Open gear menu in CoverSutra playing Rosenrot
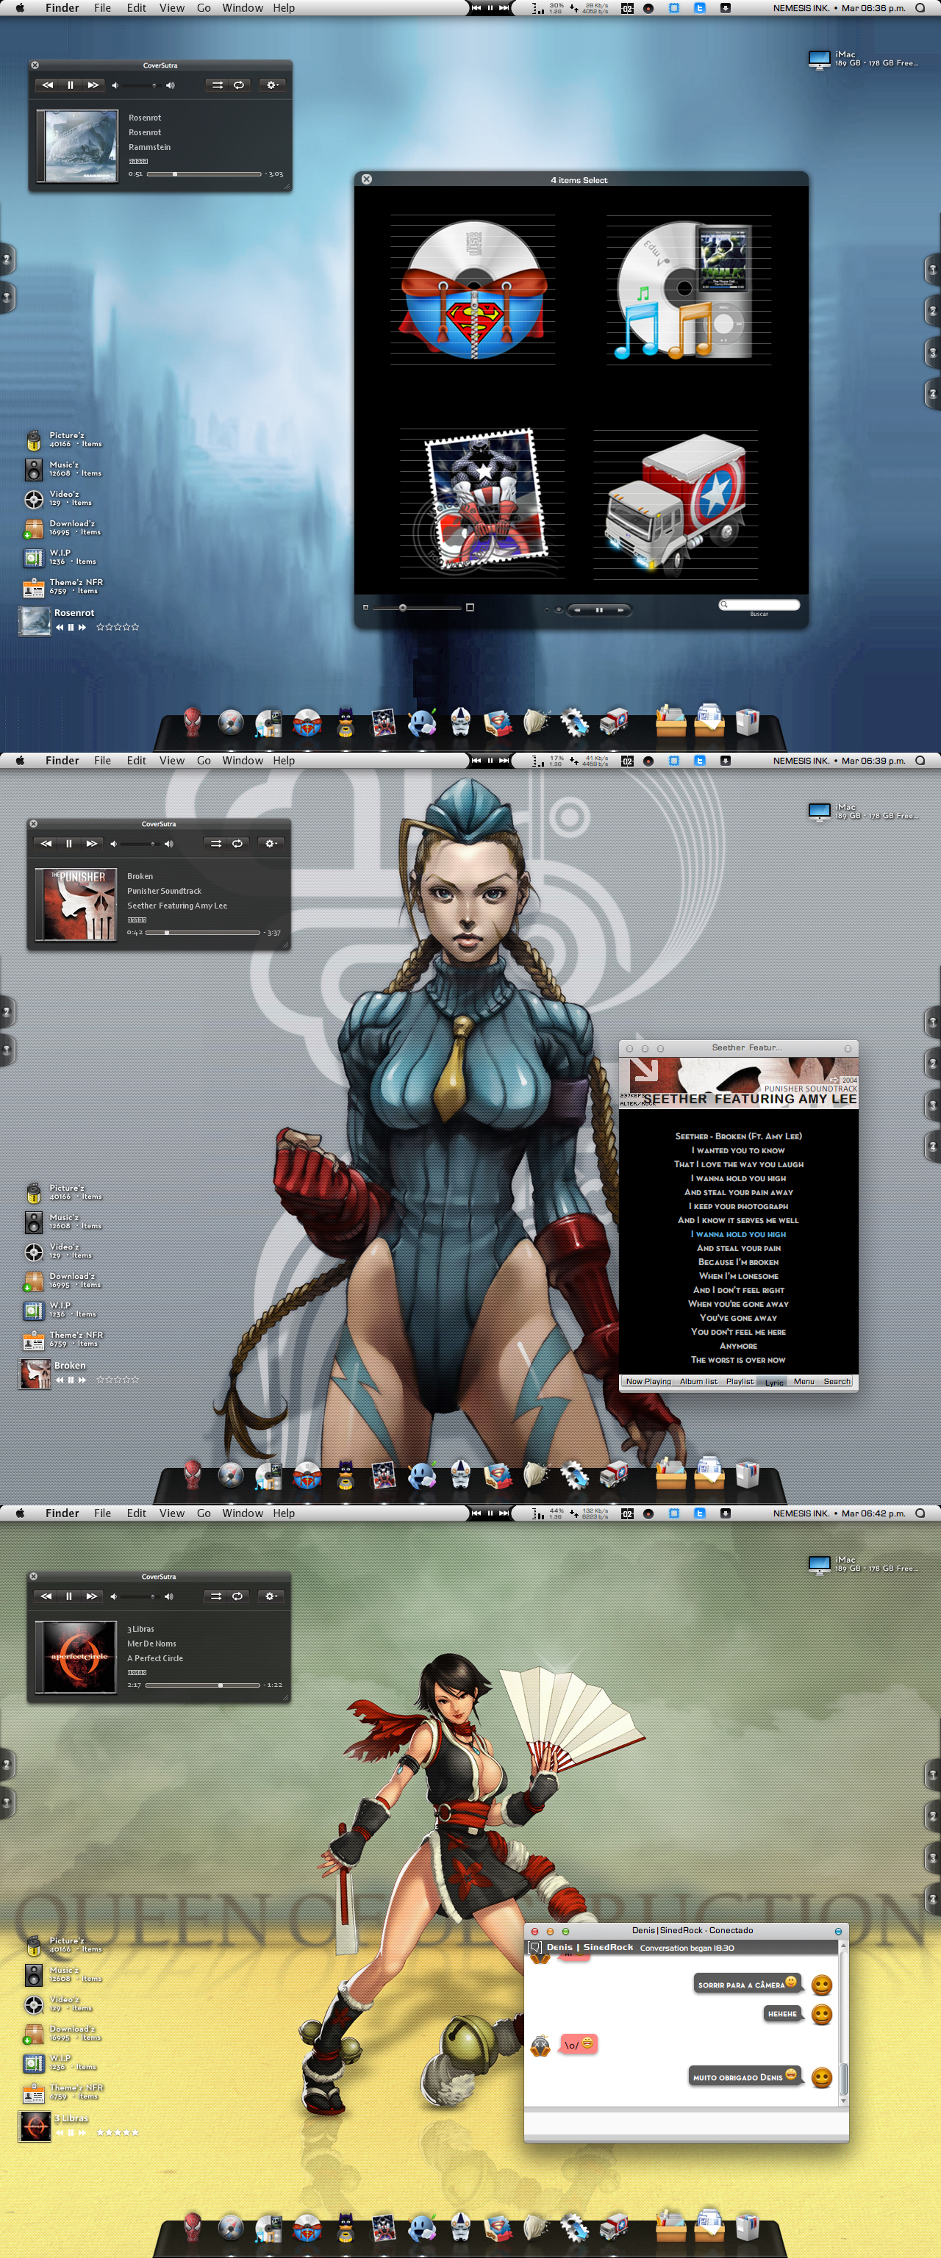Image resolution: width=941 pixels, height=2258 pixels. click(x=272, y=85)
